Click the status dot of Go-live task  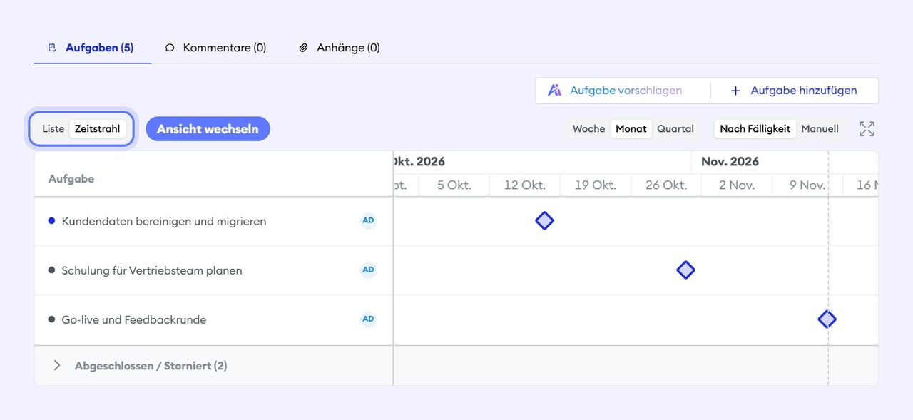pyautogui.click(x=51, y=319)
